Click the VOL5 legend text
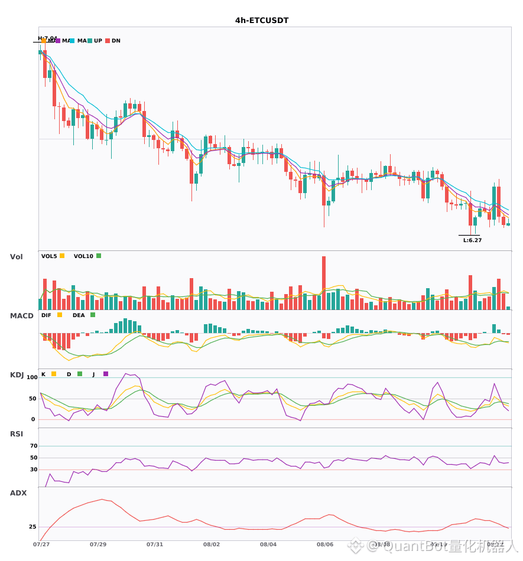Image resolution: width=523 pixels, height=561 pixels. point(49,256)
